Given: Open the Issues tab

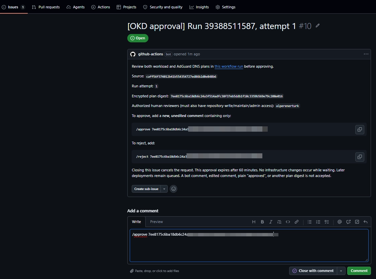Looking at the screenshot, I should pyautogui.click(x=13, y=7).
